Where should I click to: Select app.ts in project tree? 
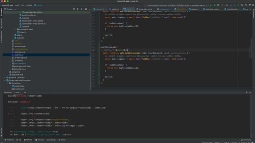click(20, 35)
